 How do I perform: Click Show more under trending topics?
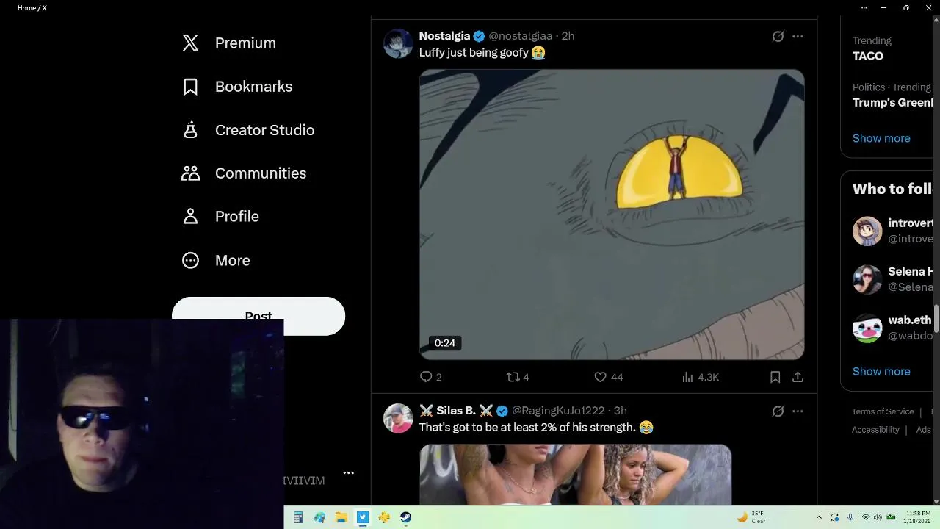pos(881,138)
